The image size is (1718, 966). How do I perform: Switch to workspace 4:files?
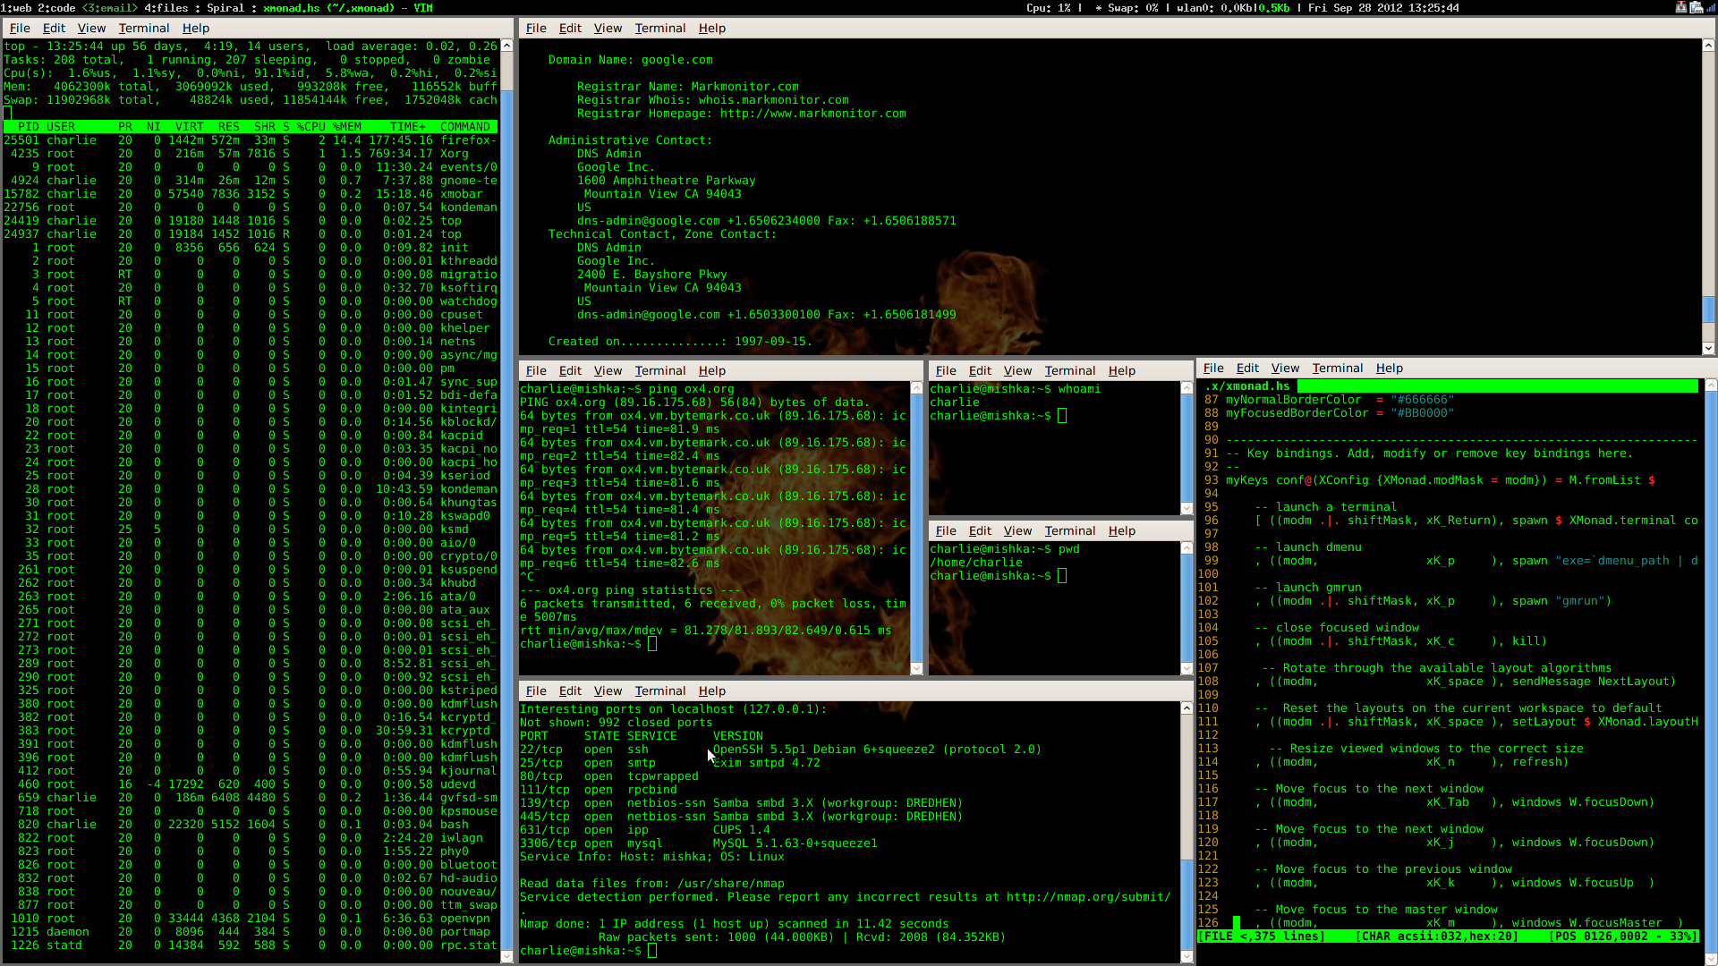pyautogui.click(x=166, y=7)
